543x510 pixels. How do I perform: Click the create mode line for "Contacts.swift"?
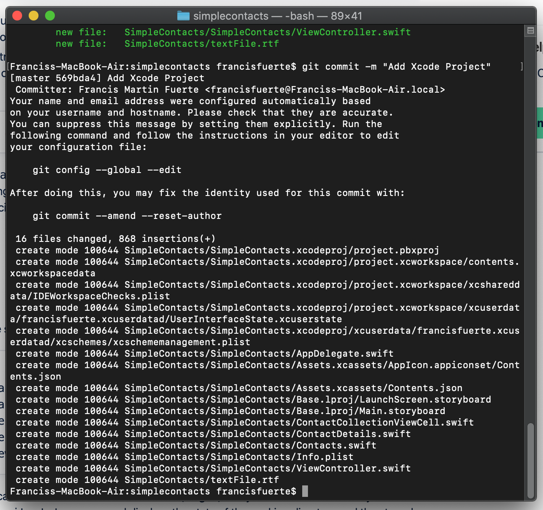tap(196, 445)
